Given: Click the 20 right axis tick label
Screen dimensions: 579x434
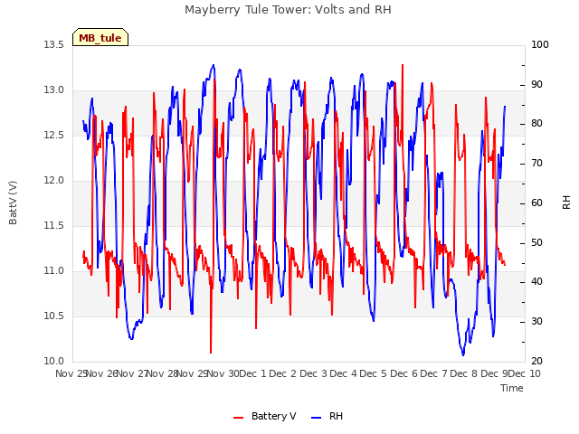Looking at the screenshot, I should coord(536,362).
